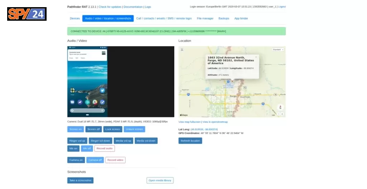The width and height of the screenshot is (367, 189).
Task: Click the Logout link
Action: [282, 7]
